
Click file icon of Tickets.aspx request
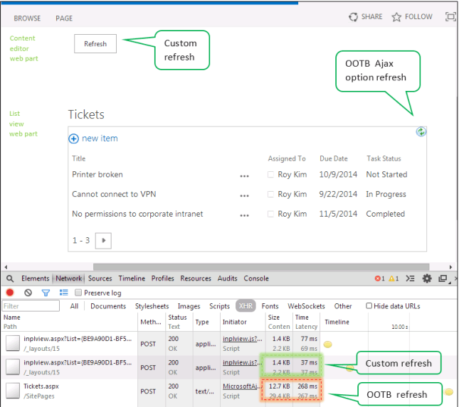click(x=13, y=391)
